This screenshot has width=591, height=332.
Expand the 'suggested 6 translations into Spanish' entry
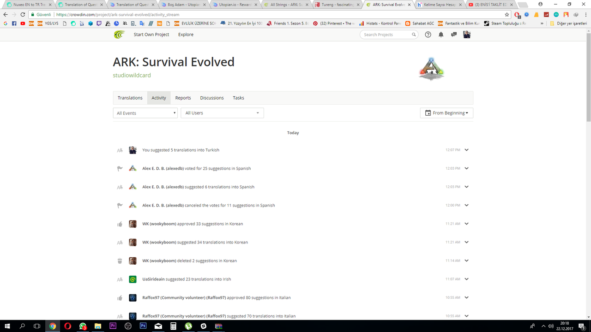(x=466, y=187)
